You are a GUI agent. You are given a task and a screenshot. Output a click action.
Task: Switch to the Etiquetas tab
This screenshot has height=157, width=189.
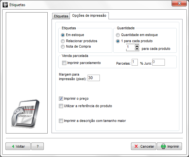pyautogui.click(x=61, y=16)
